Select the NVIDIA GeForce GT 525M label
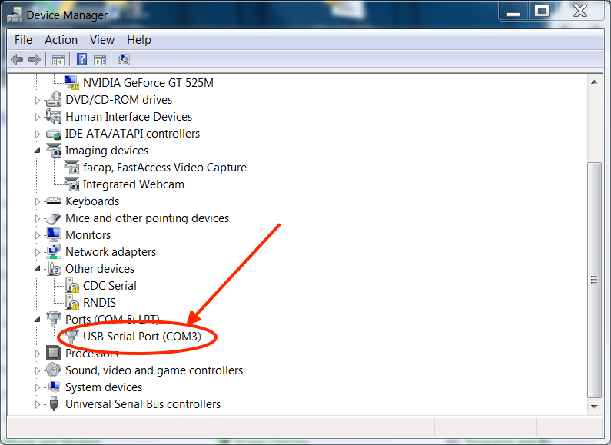The image size is (611, 445). tap(148, 82)
